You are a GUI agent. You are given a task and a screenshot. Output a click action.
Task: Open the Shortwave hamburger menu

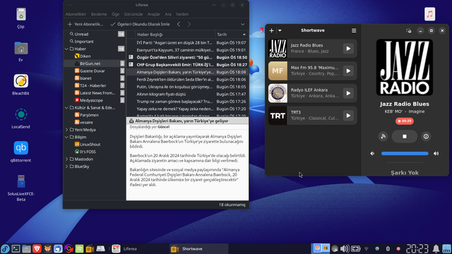coord(354,30)
